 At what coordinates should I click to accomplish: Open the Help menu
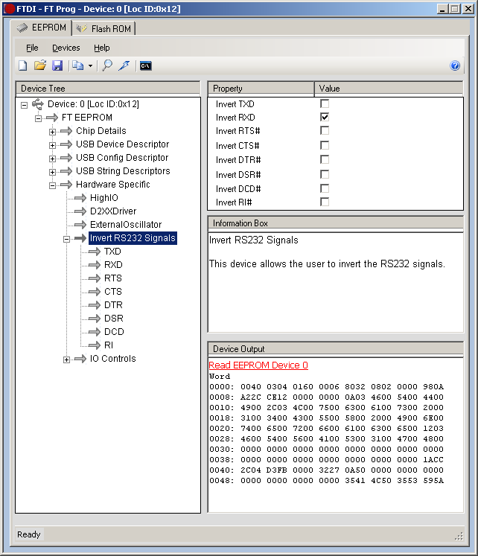tap(102, 48)
